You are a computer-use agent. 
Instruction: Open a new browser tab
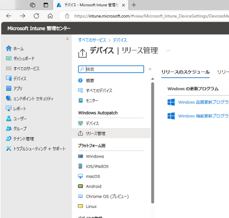pos(134,5)
